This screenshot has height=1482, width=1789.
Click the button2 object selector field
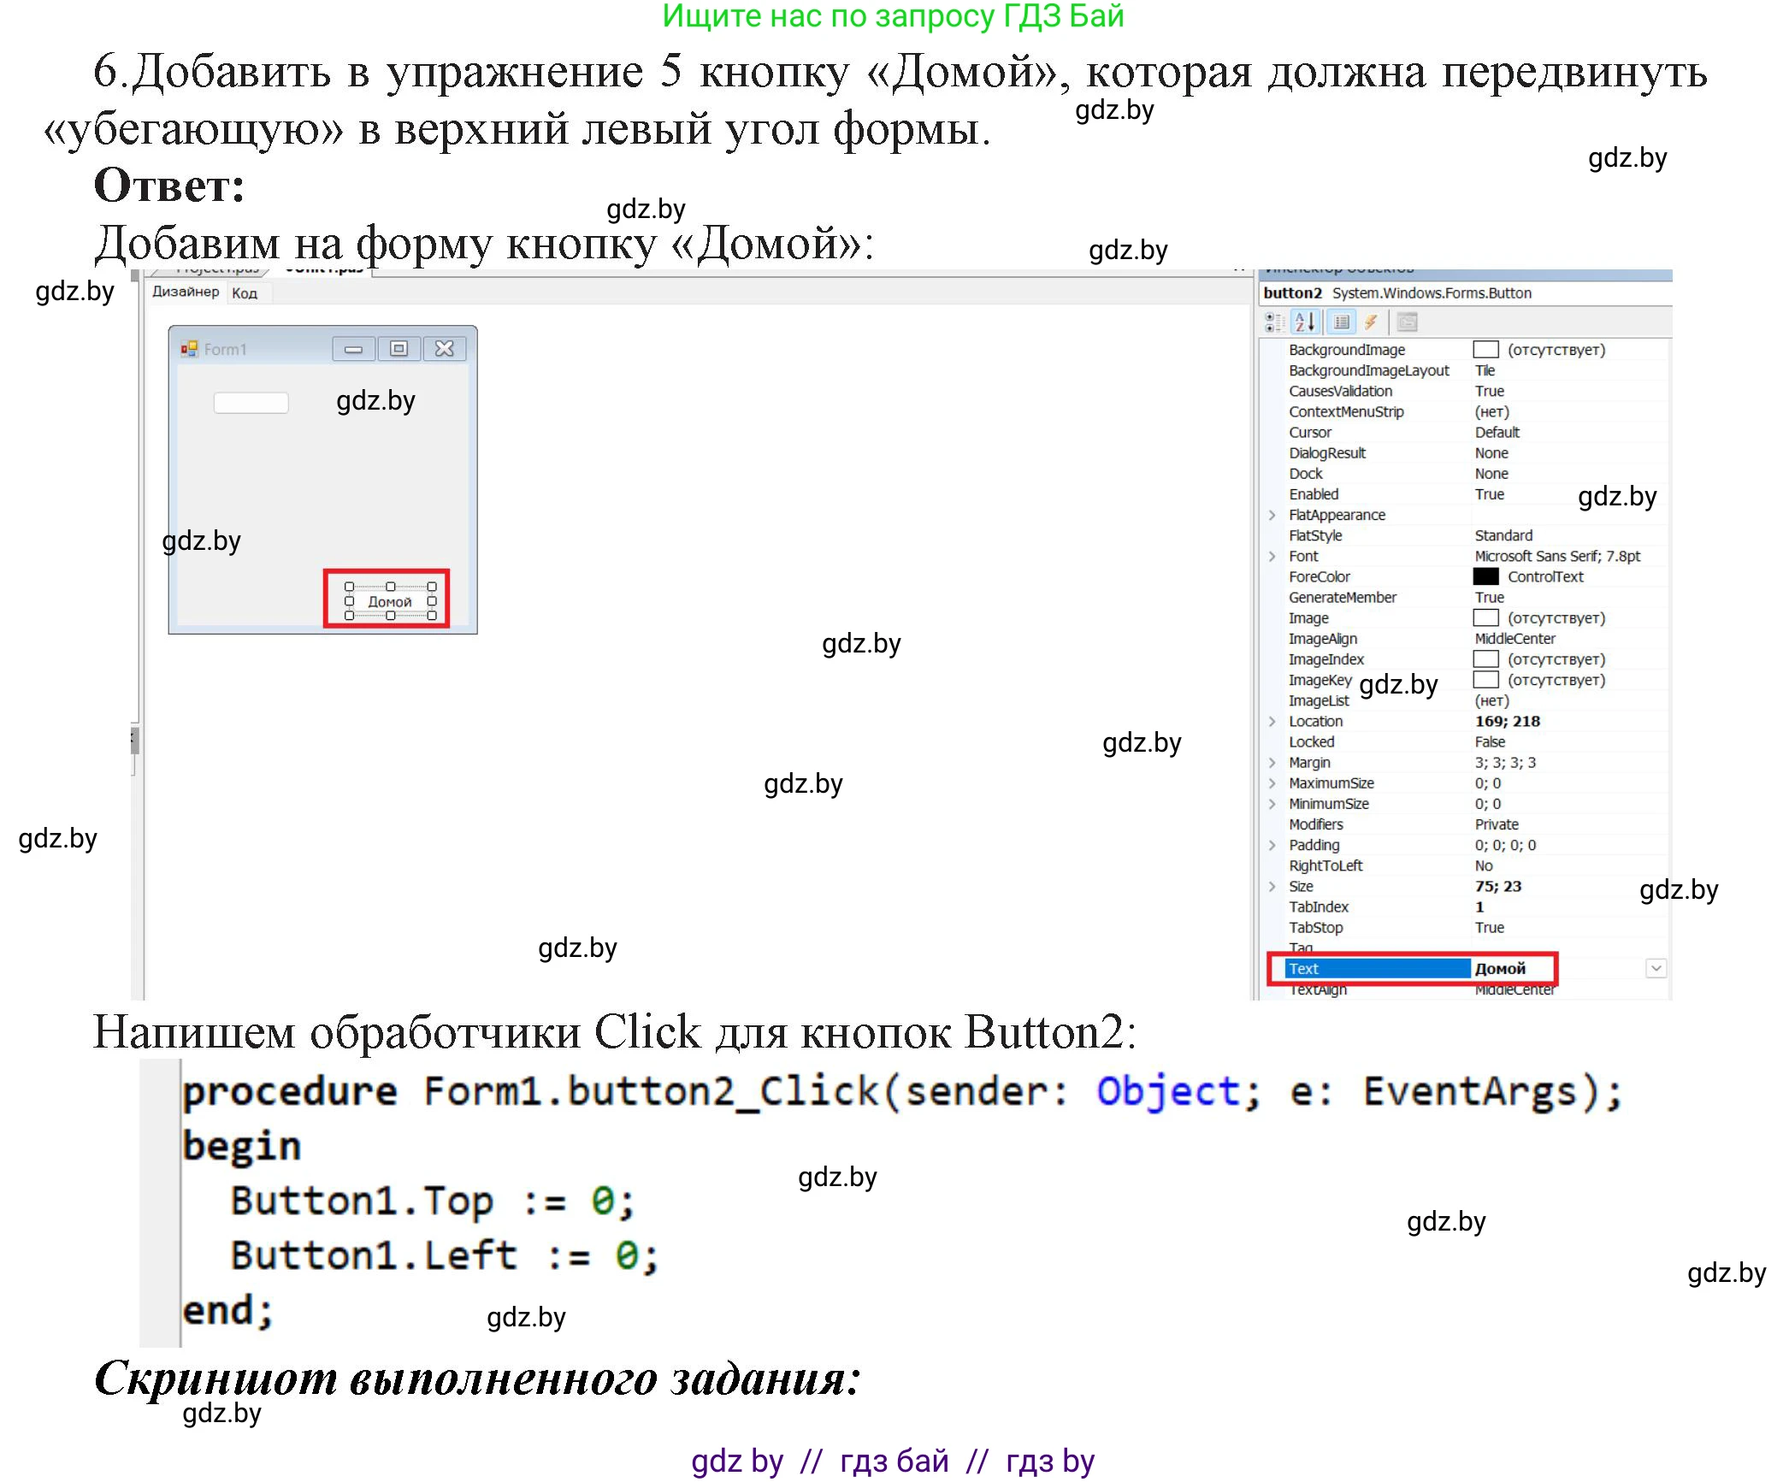pos(1466,293)
